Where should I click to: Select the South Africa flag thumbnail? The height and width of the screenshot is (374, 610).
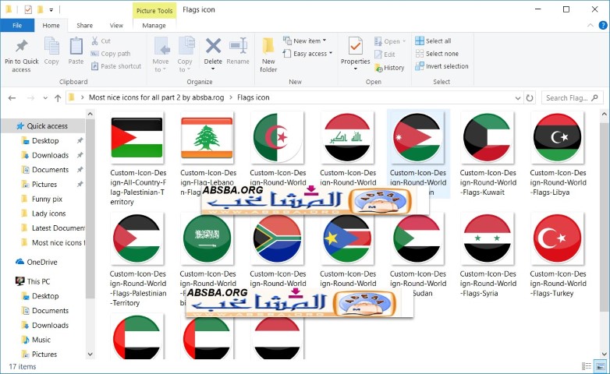coord(277,238)
